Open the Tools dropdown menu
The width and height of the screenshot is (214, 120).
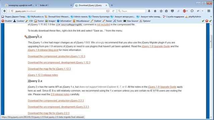pyautogui.click(x=118, y=21)
